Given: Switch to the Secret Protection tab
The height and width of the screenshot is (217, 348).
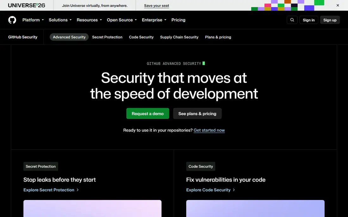Looking at the screenshot, I should [107, 37].
